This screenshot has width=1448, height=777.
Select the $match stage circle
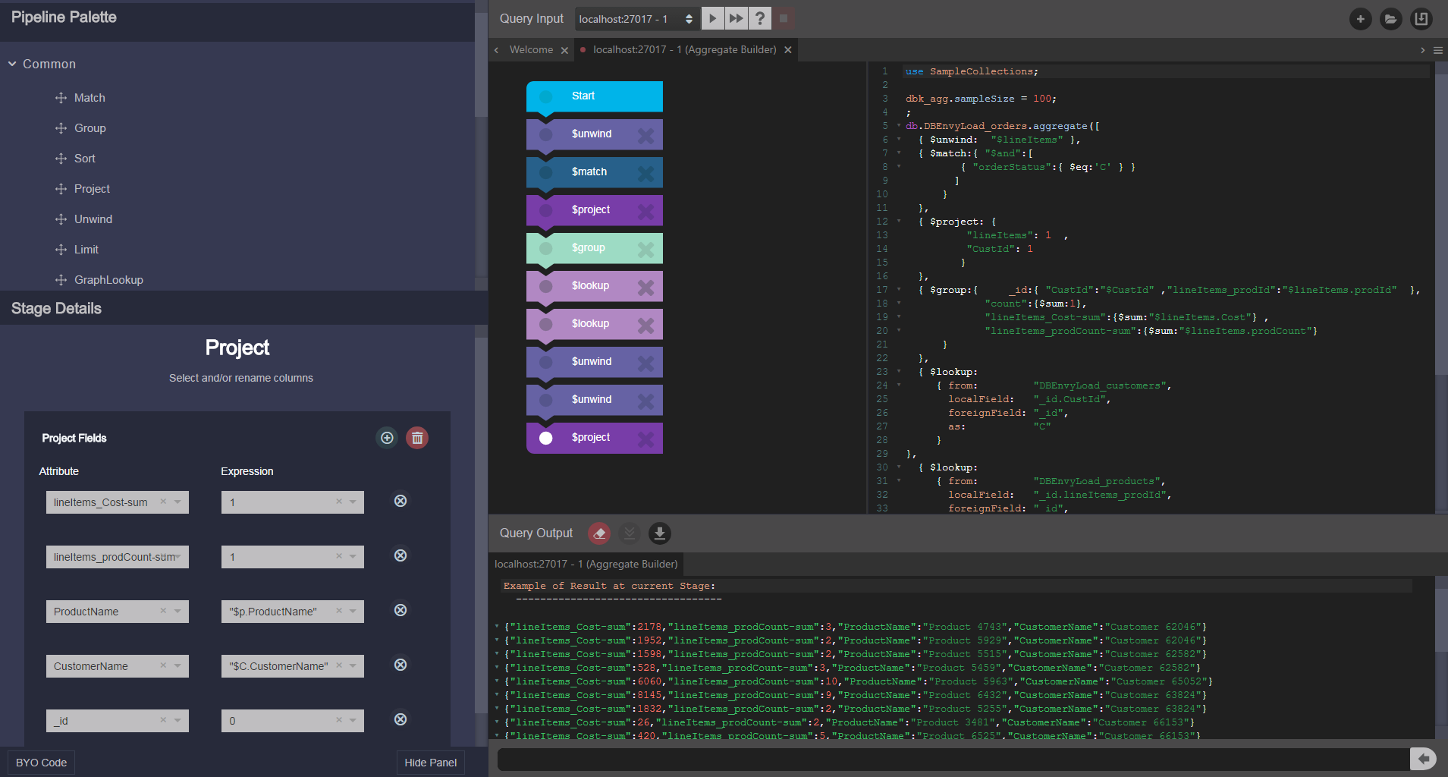click(x=545, y=172)
